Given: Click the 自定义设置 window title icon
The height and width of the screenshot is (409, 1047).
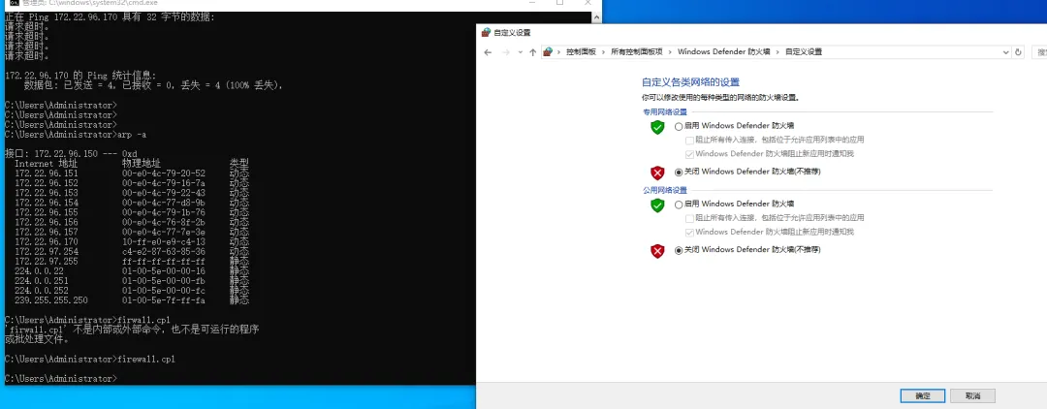Looking at the screenshot, I should 486,32.
